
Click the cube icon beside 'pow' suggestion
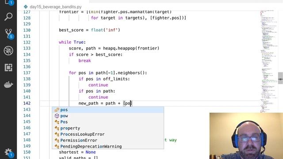[x=57, y=116]
